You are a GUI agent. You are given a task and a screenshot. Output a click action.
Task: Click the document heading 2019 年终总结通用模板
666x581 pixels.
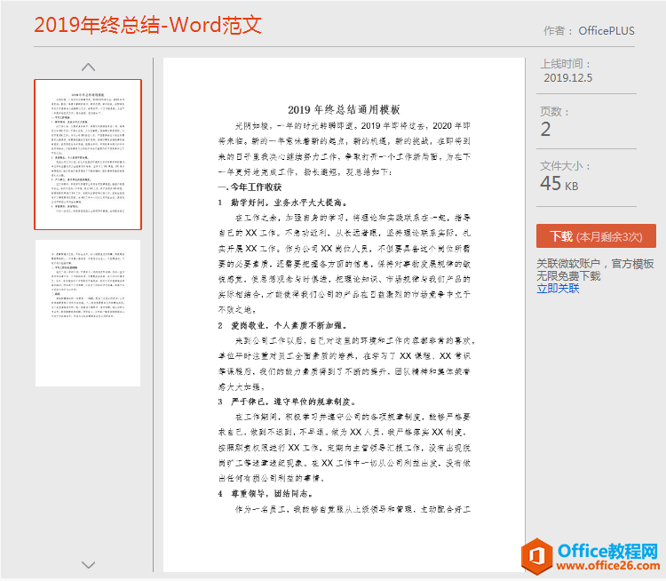click(x=344, y=109)
